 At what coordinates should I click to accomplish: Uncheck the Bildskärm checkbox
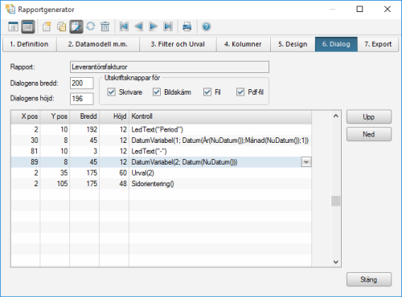(x=157, y=92)
